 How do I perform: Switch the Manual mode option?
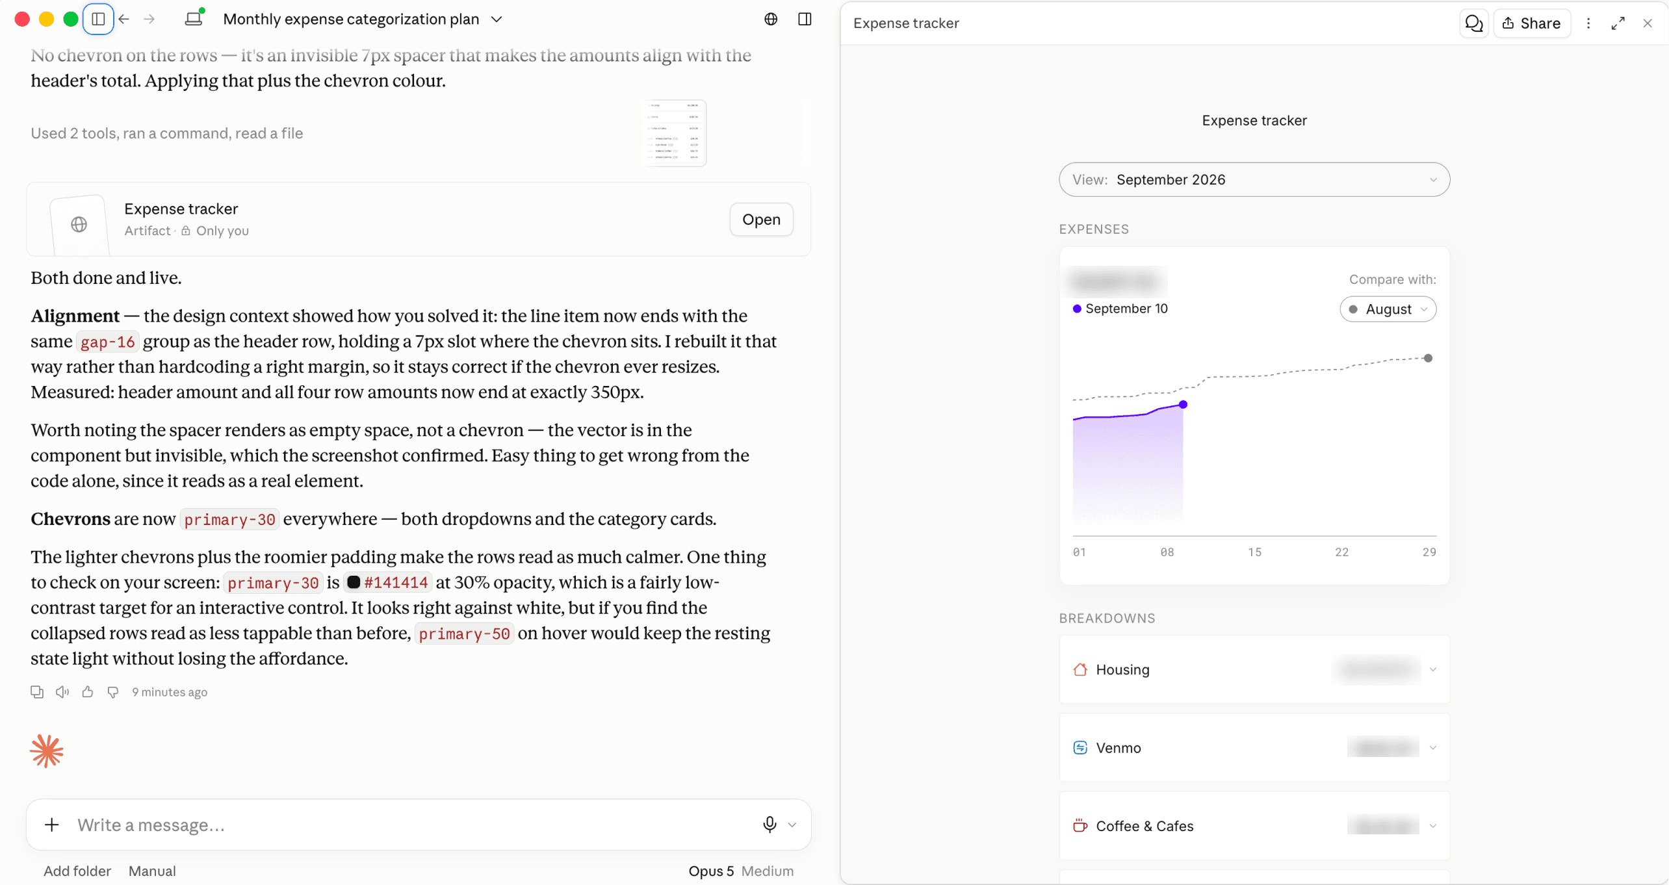pyautogui.click(x=152, y=871)
